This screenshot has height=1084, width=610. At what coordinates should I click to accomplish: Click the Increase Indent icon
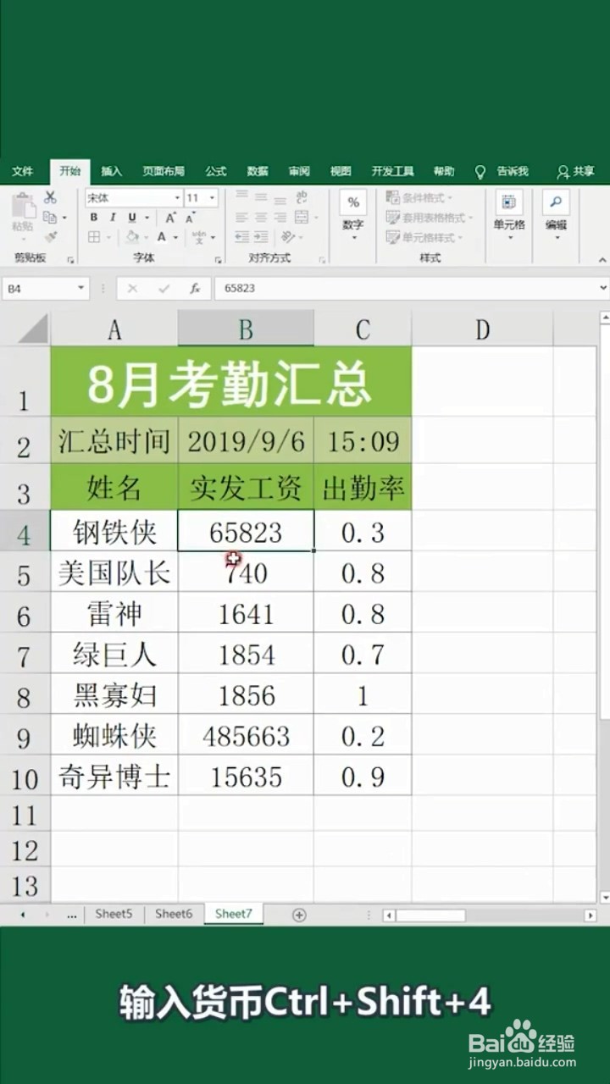point(262,237)
